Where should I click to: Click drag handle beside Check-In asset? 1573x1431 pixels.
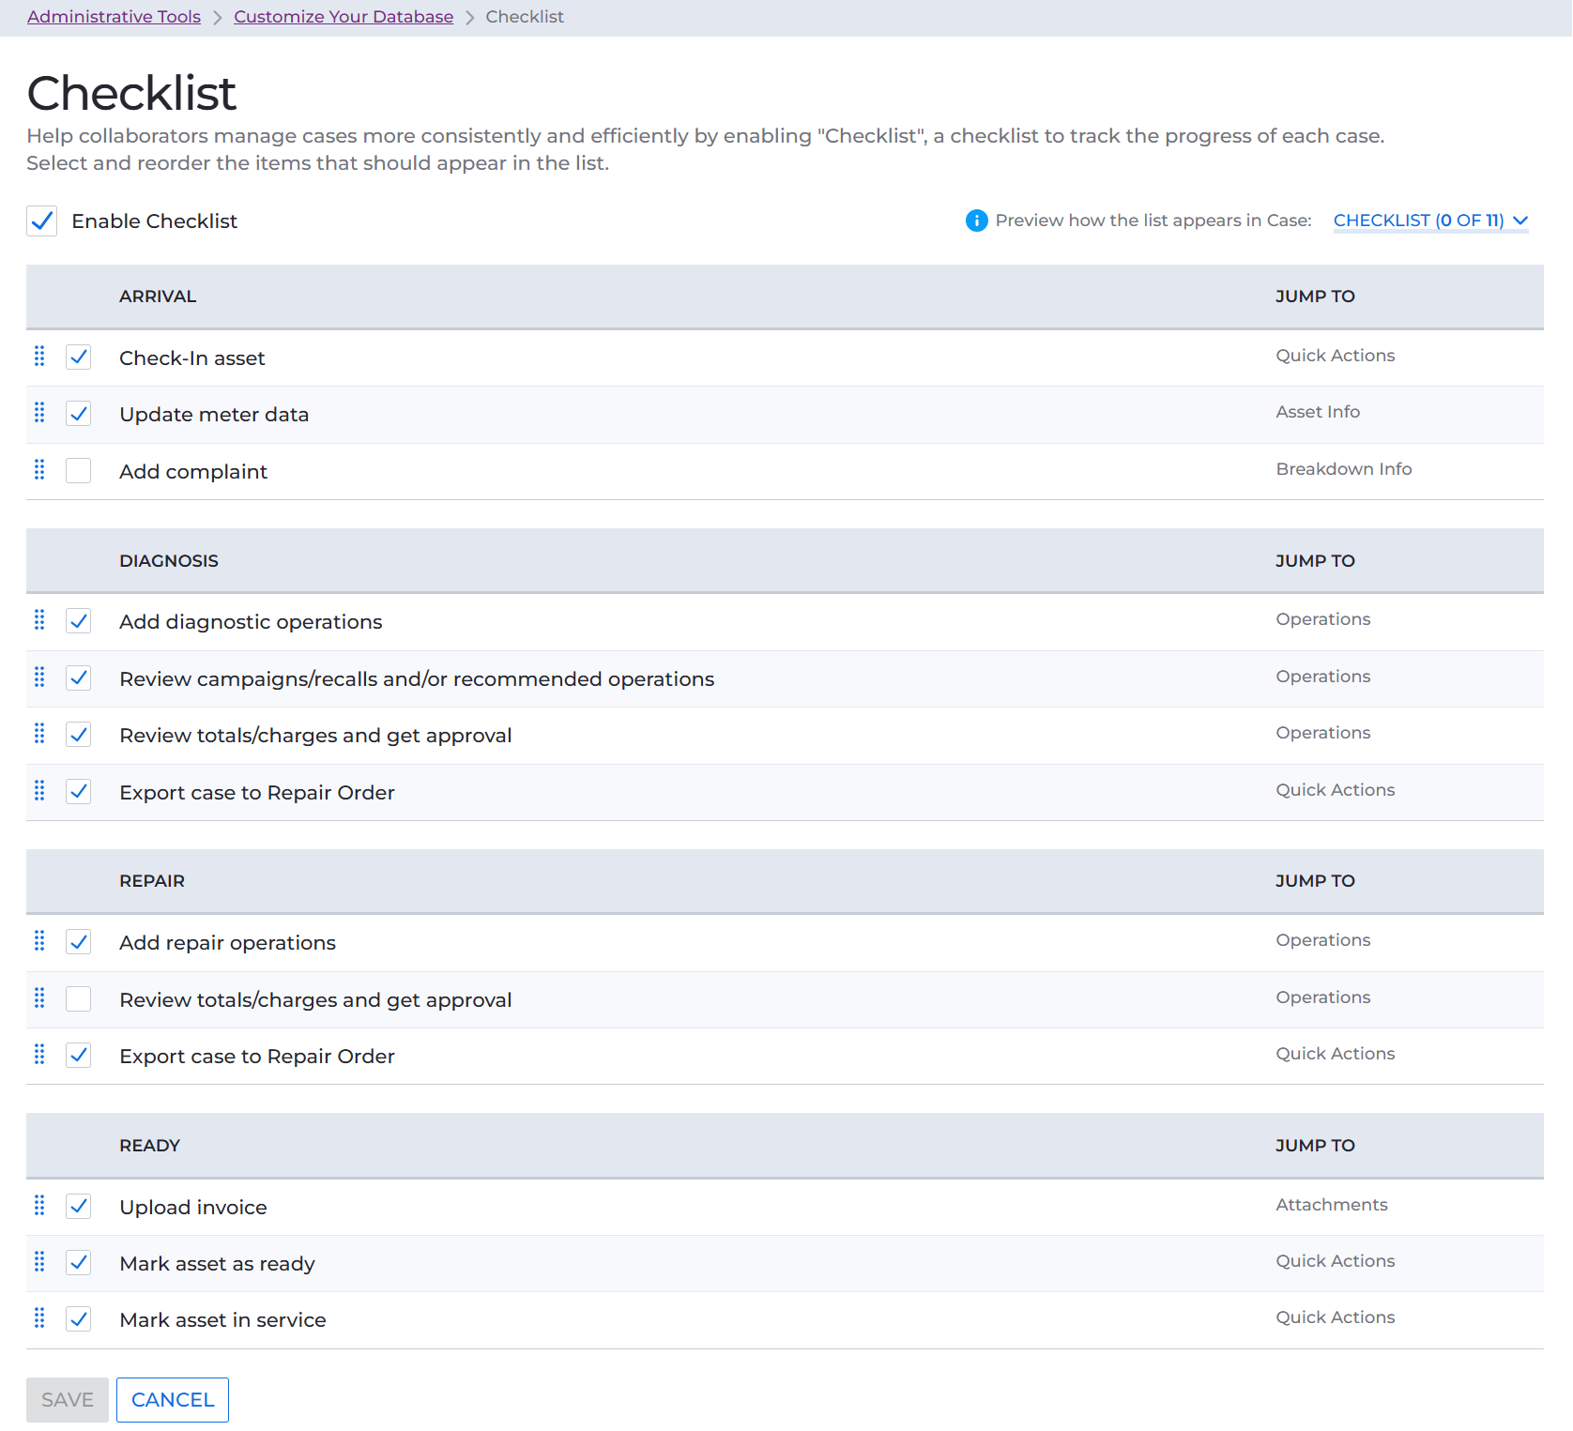(x=39, y=357)
